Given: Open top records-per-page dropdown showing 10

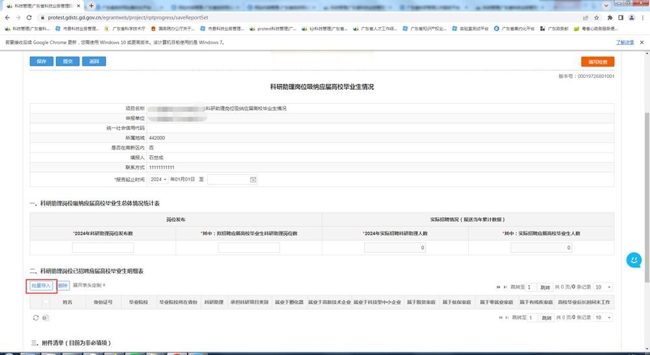Looking at the screenshot, I should 603,287.
